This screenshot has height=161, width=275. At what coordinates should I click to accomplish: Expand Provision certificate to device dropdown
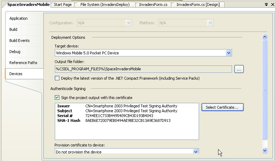pos(196,151)
